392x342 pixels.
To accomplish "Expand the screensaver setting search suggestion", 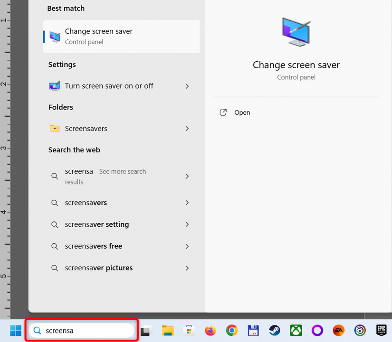I will pyautogui.click(x=187, y=224).
